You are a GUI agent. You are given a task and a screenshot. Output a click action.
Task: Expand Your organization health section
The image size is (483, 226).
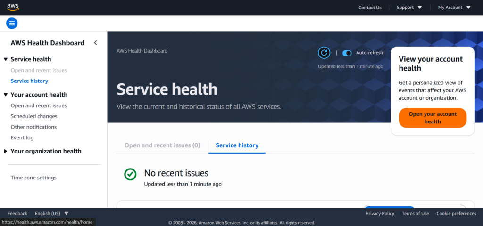(x=6, y=151)
